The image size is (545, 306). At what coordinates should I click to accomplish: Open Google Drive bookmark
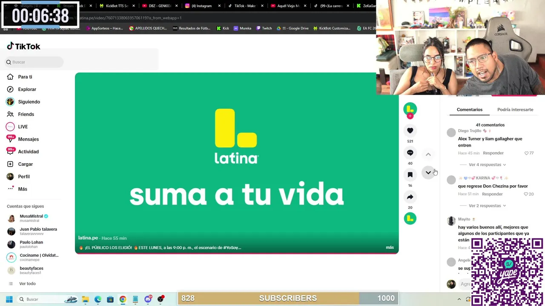coord(293,28)
